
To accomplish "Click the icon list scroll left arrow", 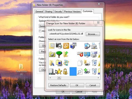I will click(x=50, y=78).
